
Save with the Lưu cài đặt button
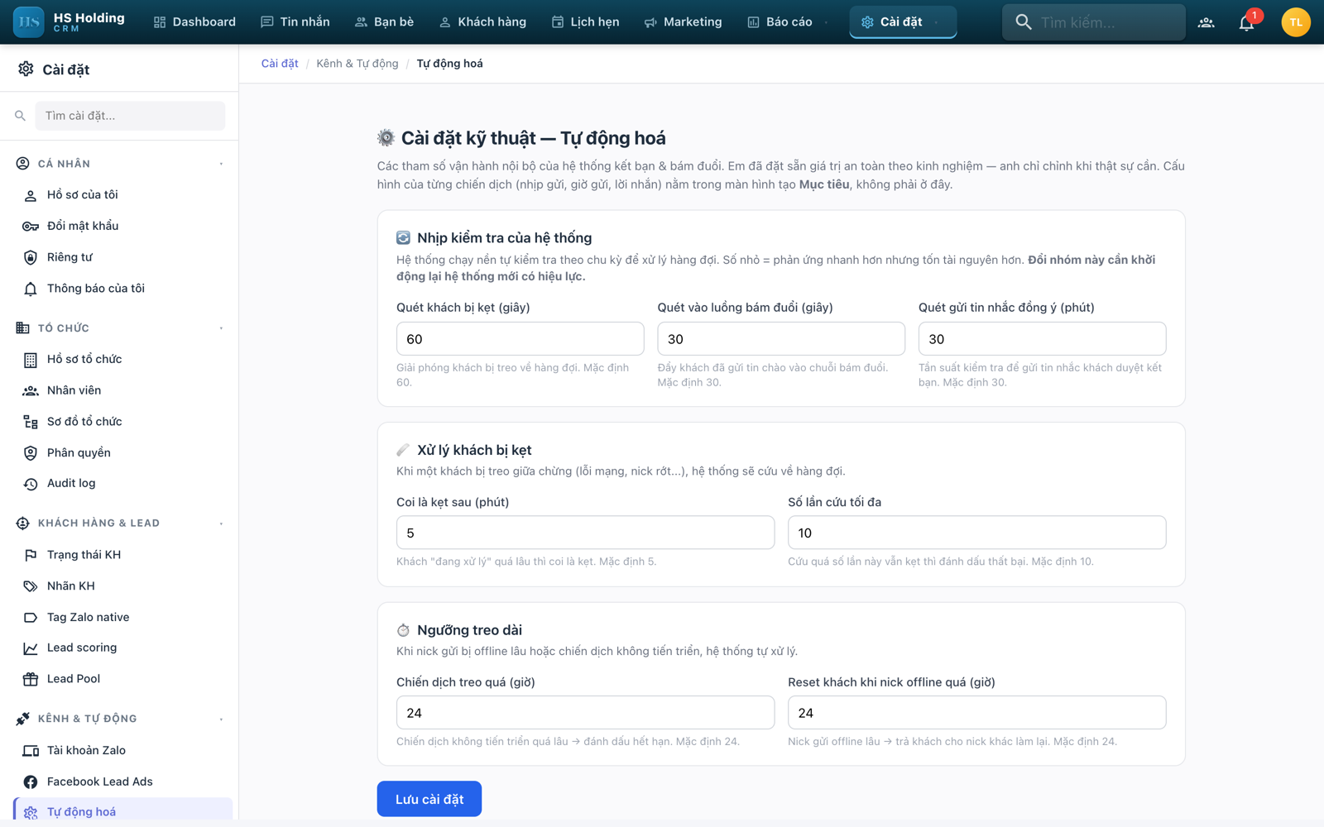click(x=429, y=799)
